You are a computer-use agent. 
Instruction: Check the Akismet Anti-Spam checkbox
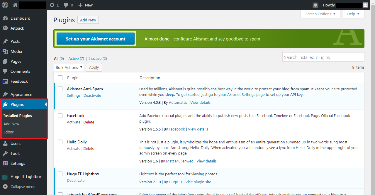pos(60,89)
